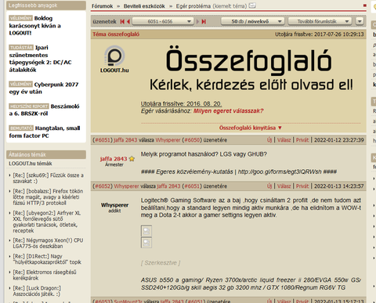Open the Nagy hülyétkapokazapróktól topik link

47,259
